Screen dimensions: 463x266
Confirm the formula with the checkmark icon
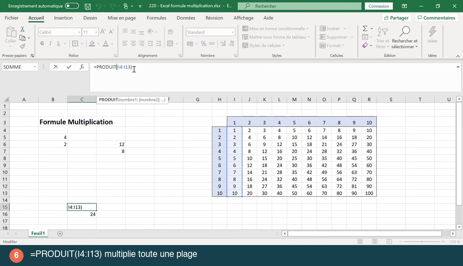coord(69,67)
